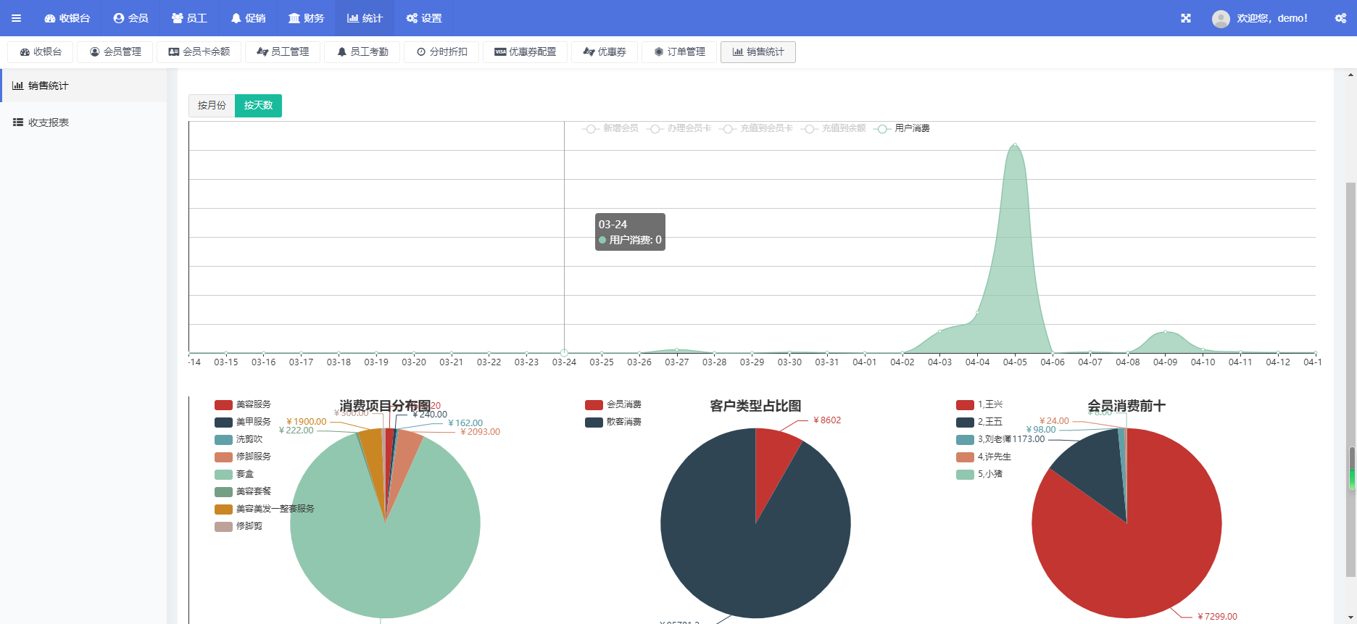Click the user avatar next to 欢迎您, demo!
Image resolution: width=1357 pixels, height=624 pixels.
[x=1221, y=19]
